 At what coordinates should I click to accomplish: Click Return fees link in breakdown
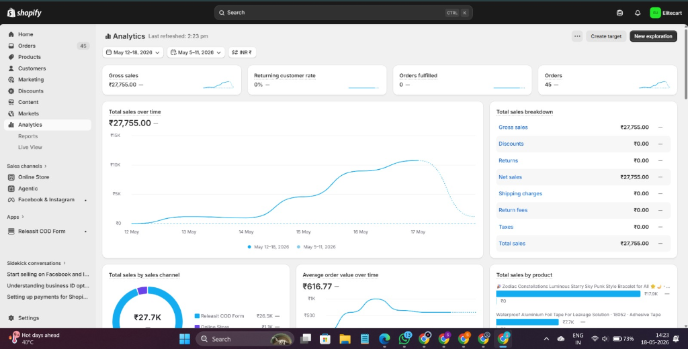point(513,210)
